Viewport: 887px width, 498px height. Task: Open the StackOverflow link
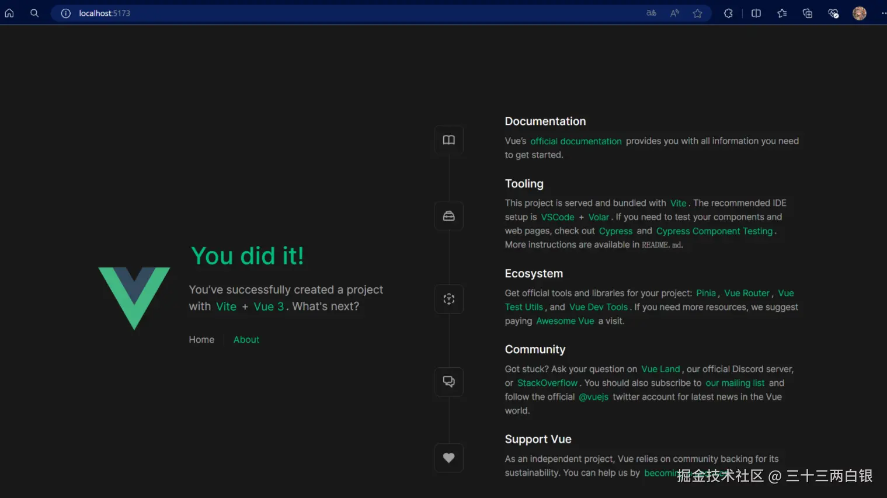click(x=547, y=383)
